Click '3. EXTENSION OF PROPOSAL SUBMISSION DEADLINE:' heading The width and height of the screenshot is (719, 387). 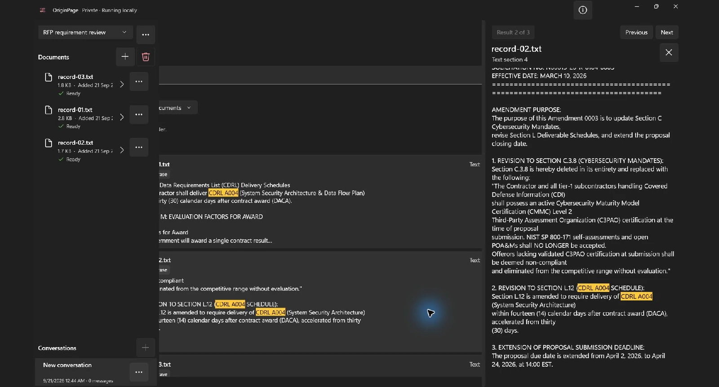click(x=568, y=347)
